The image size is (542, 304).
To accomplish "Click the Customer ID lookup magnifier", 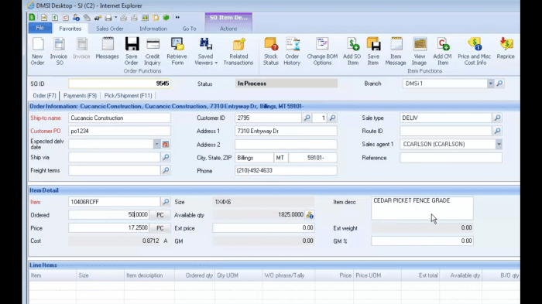I will (307, 118).
